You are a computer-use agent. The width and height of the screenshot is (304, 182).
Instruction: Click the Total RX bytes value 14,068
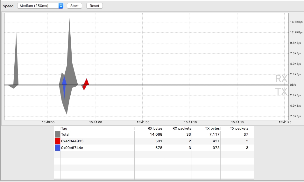click(156, 134)
